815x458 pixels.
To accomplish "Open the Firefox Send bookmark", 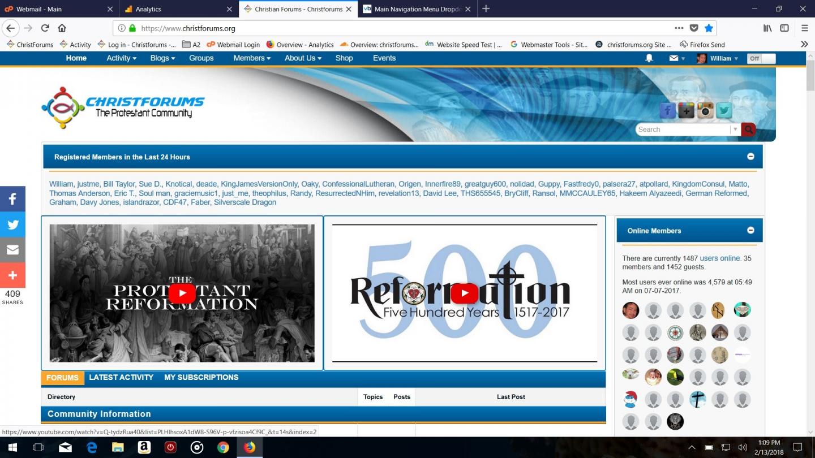I will (702, 45).
